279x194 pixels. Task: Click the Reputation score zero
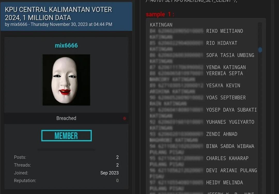click(118, 181)
